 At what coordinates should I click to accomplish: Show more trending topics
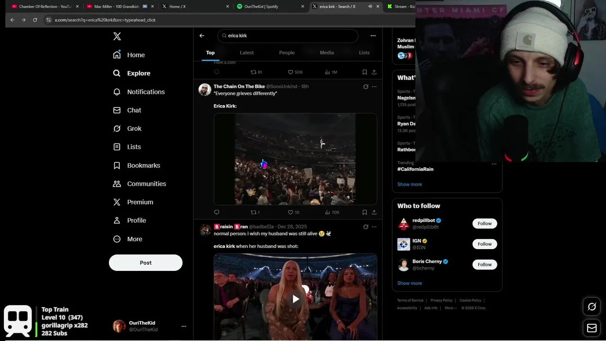tap(410, 184)
